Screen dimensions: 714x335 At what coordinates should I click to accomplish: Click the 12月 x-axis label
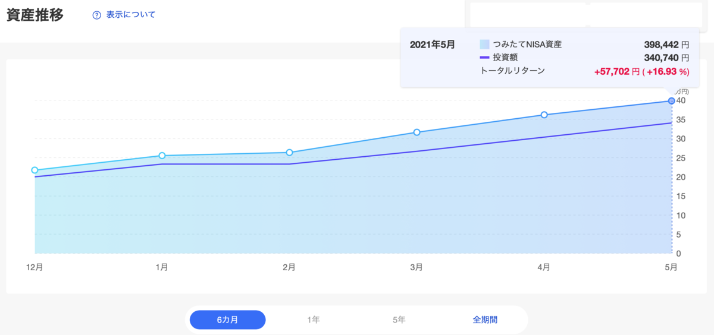(x=35, y=267)
